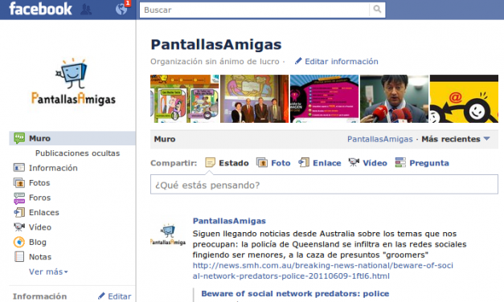Open the yellow smiley at-sign photo
This screenshot has height=302, width=504.
tap(464, 99)
